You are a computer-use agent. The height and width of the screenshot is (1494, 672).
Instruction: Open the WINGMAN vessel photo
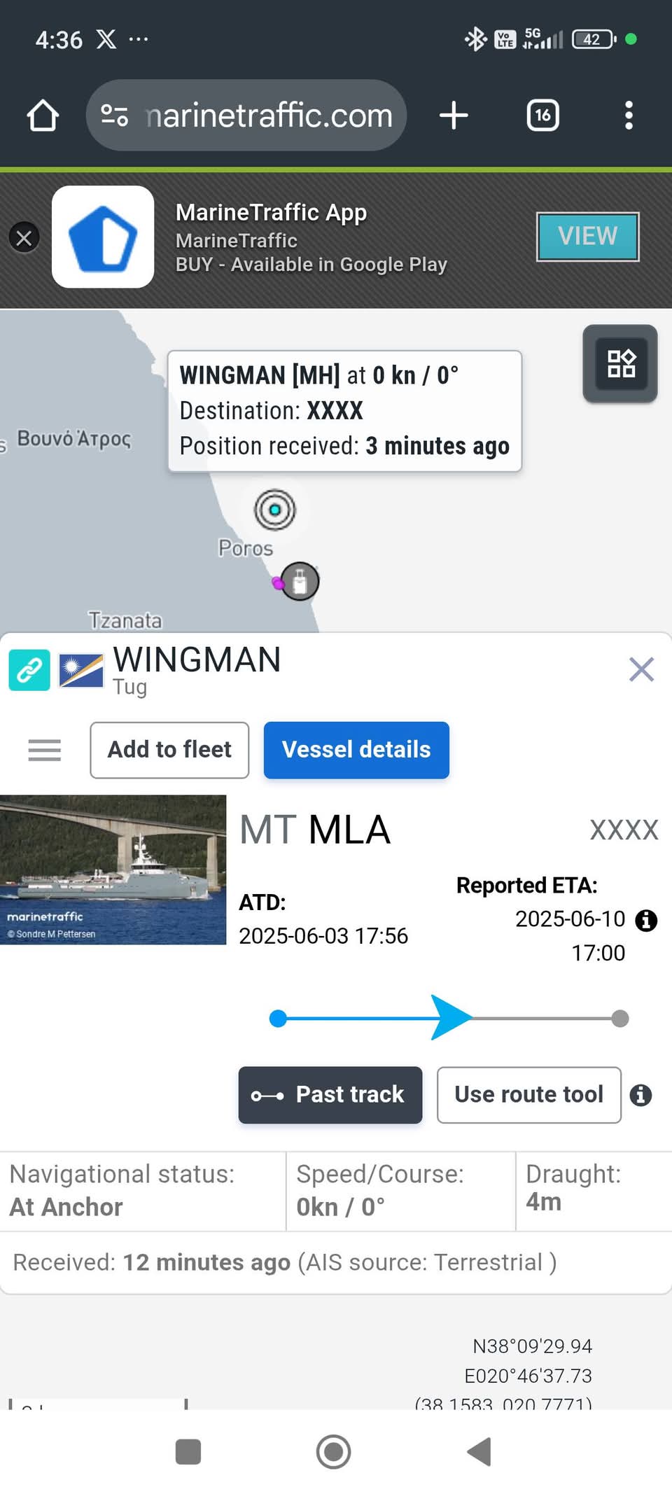point(113,870)
